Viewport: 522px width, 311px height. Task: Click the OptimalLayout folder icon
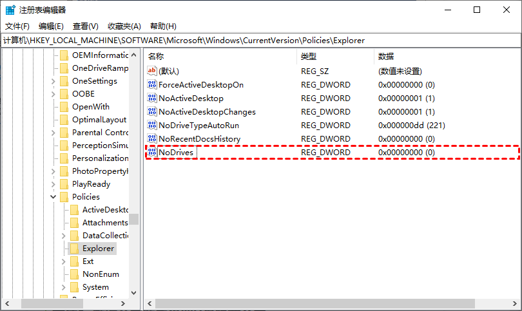pyautogui.click(x=64, y=120)
